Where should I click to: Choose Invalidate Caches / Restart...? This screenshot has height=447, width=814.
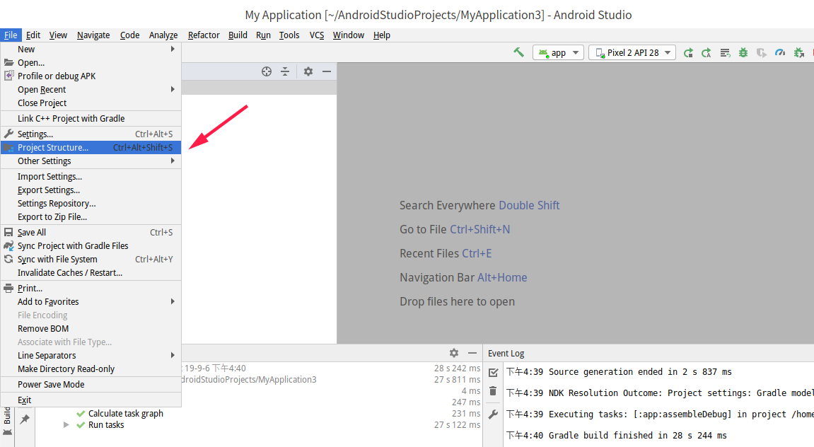tap(91, 273)
